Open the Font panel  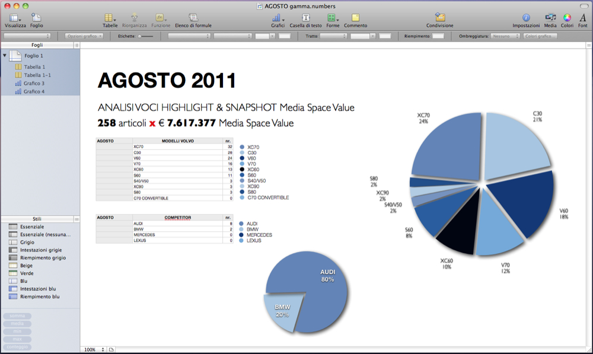583,18
